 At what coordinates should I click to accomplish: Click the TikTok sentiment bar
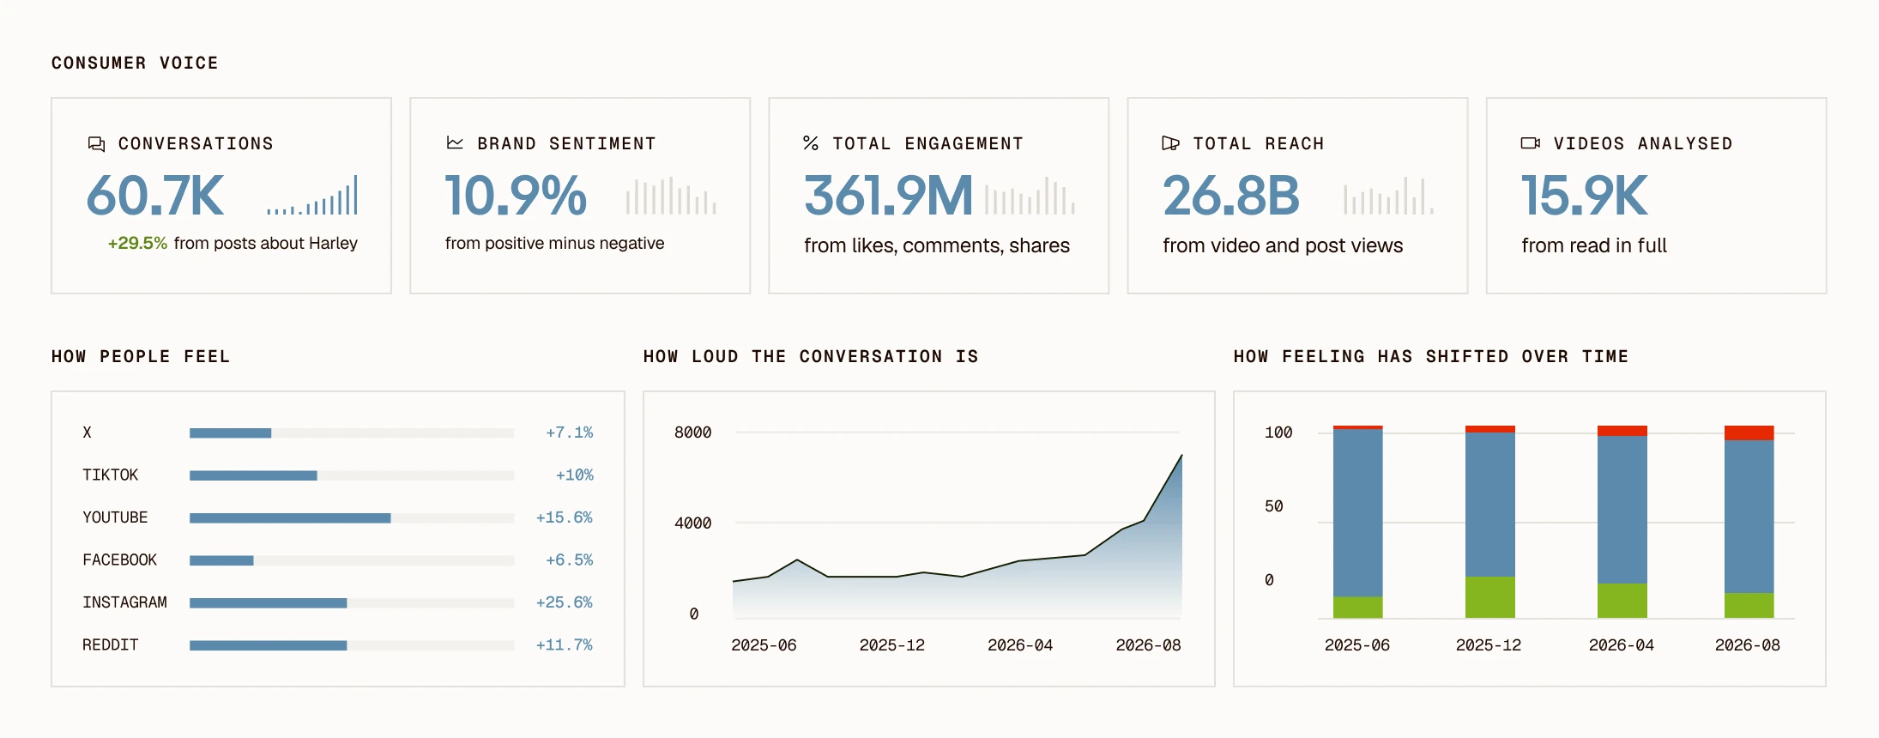[352, 475]
